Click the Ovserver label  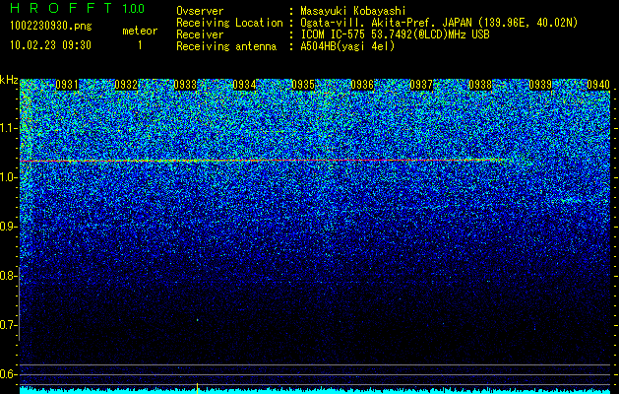pos(200,11)
